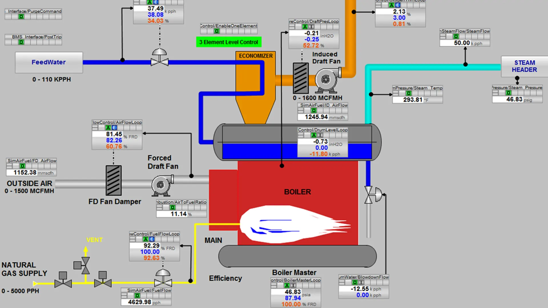Viewport: 548px width, 308px height.
Task: Expand DraftPresLoop faceplate using its menu icon
Action: 292,27
